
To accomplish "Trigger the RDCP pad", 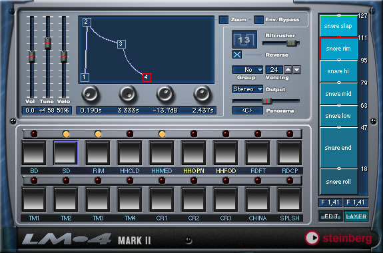I will click(290, 152).
